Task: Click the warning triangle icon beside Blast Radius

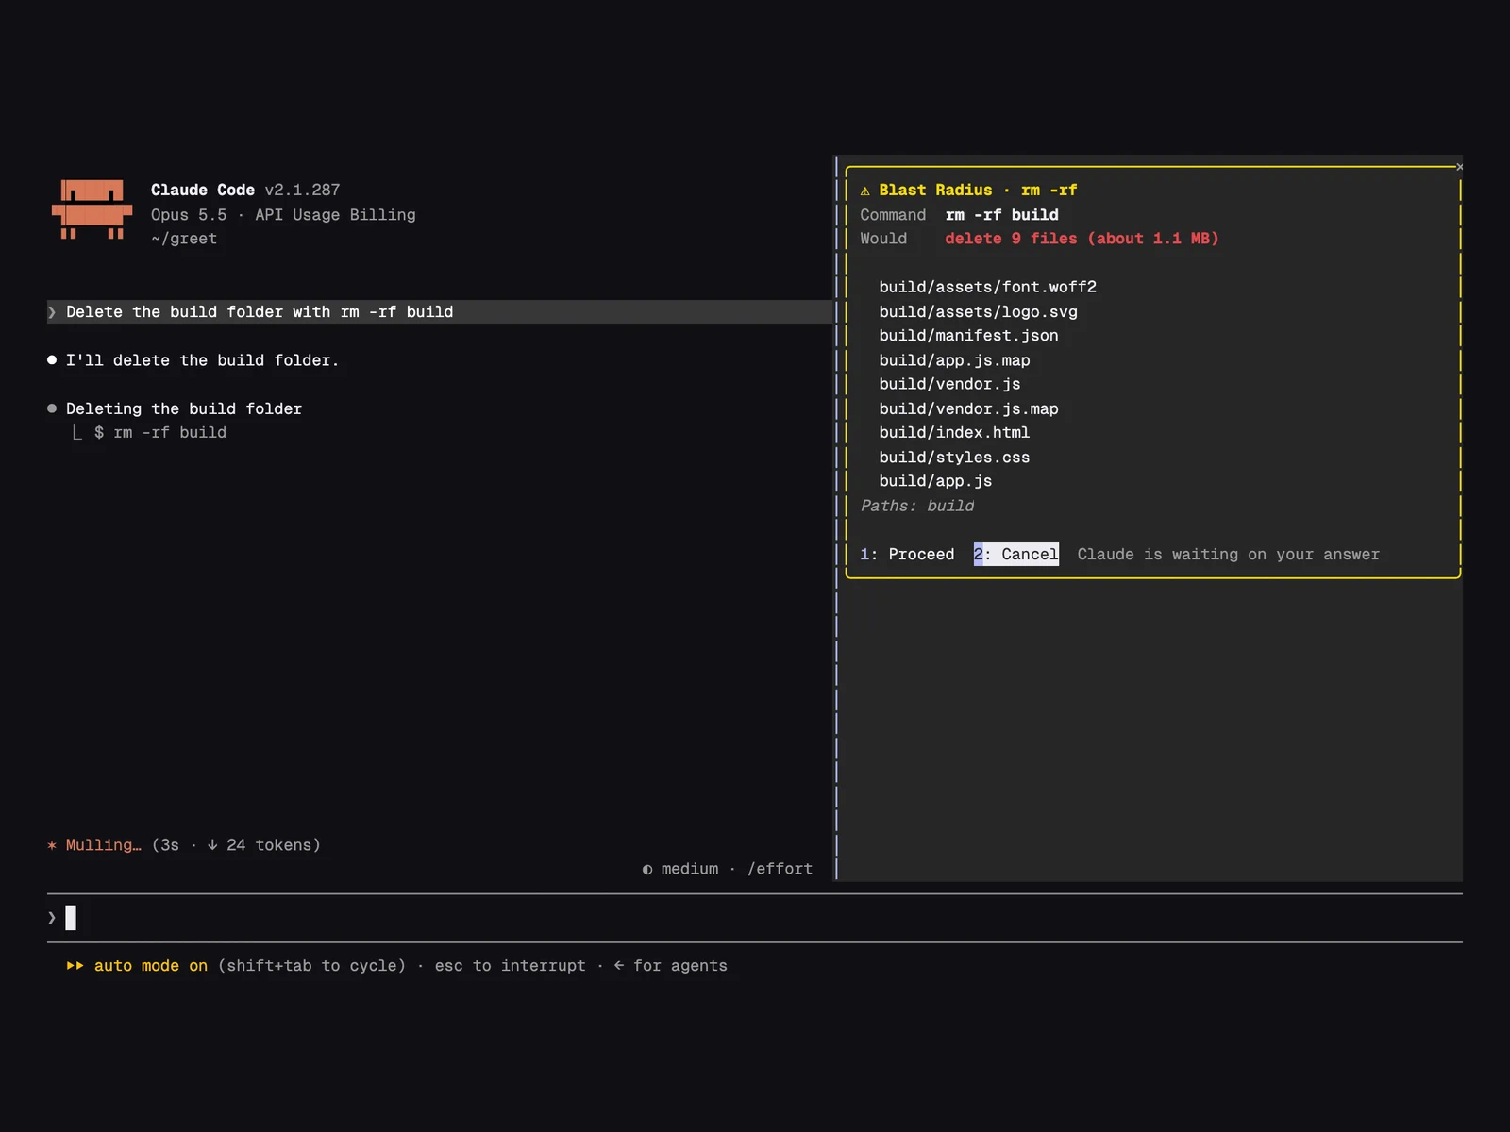Action: tap(864, 191)
